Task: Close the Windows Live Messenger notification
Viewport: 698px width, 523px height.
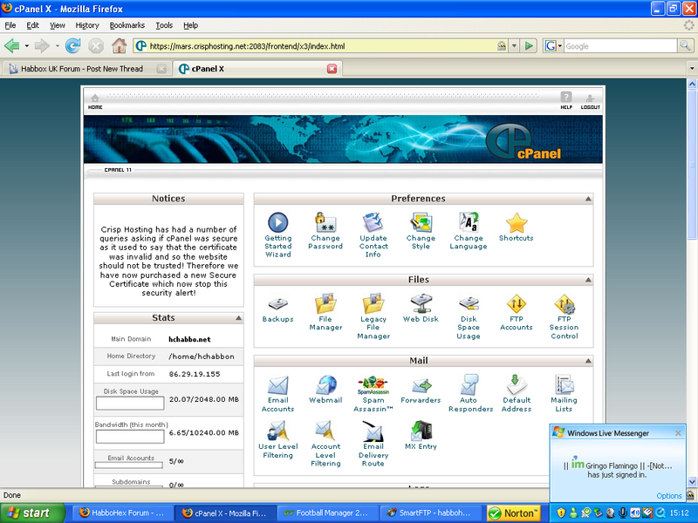Action: (678, 432)
